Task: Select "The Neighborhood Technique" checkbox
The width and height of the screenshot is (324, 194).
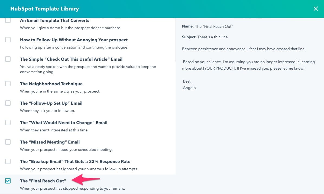Action: (8, 84)
